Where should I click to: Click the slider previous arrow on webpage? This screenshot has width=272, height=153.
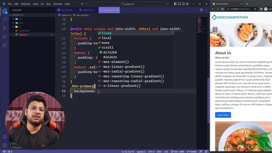tap(215, 29)
